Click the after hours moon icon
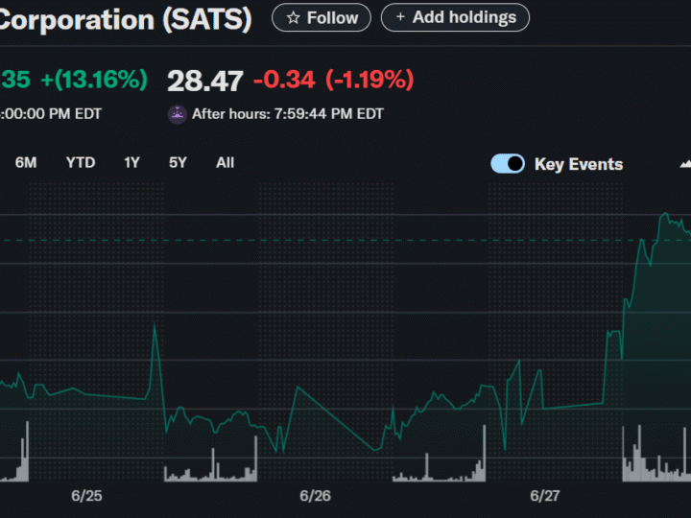 pos(178,114)
